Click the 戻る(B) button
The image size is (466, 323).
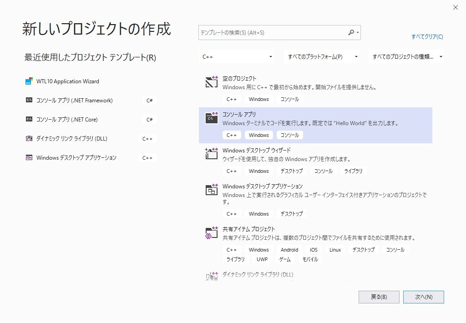tap(379, 297)
